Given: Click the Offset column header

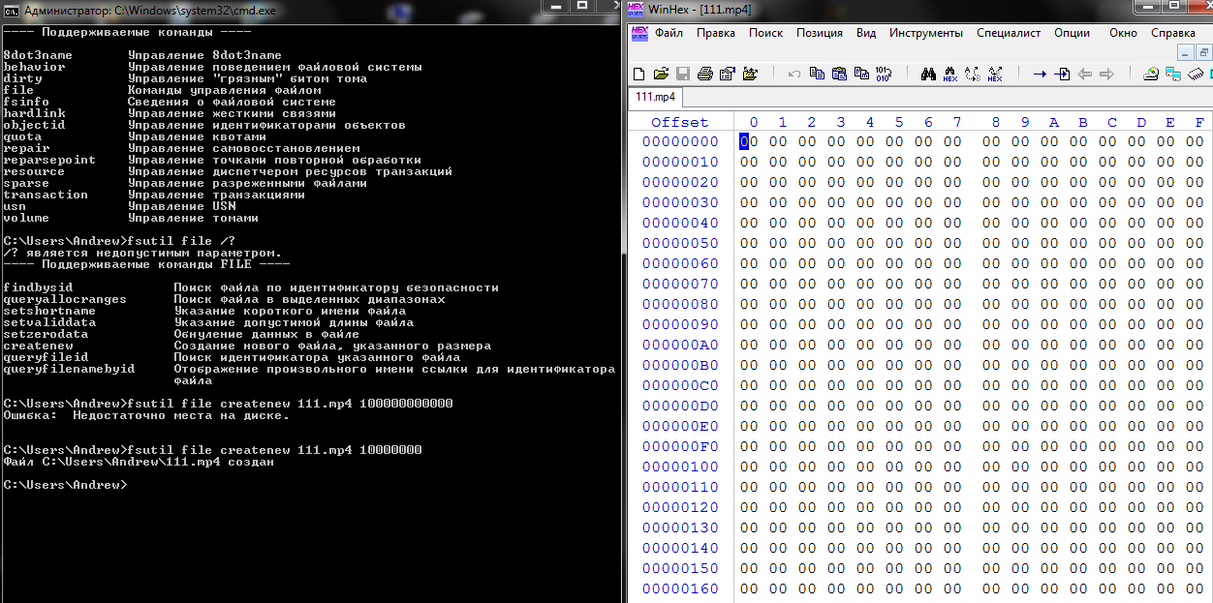Looking at the screenshot, I should click(x=680, y=122).
